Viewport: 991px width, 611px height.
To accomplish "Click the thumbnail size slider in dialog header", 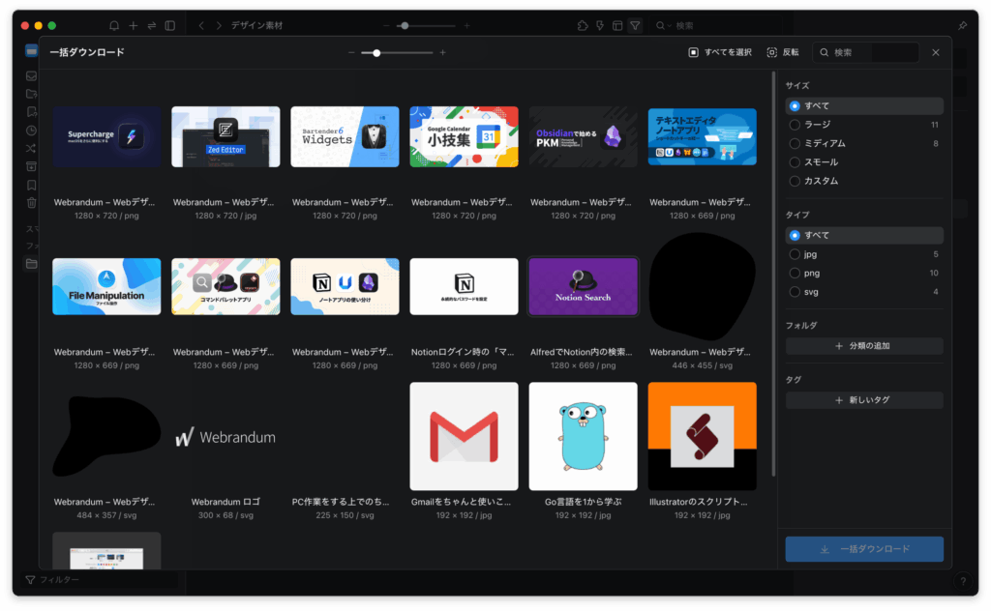I will coord(397,53).
